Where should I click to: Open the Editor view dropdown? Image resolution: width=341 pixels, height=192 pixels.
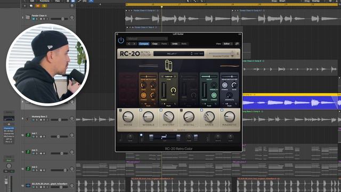click(228, 44)
